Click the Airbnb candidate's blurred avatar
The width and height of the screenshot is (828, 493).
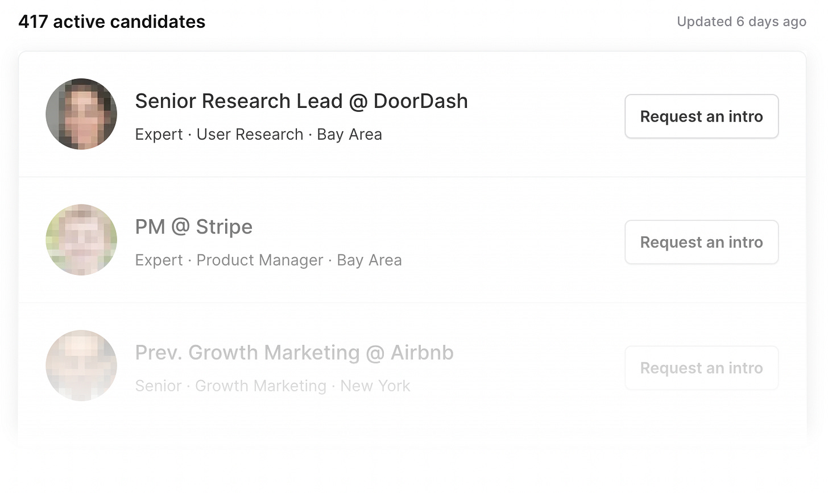point(81,366)
